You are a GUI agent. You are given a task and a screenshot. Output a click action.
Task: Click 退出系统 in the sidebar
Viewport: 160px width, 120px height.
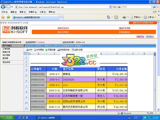coord(6,62)
